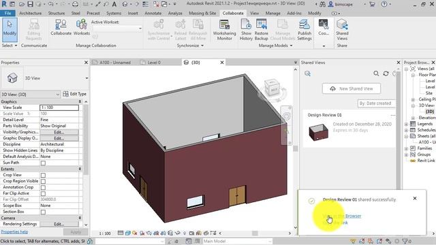Switch to the A100 - Unnamed view tab
The image size is (436, 245).
pyautogui.click(x=115, y=63)
